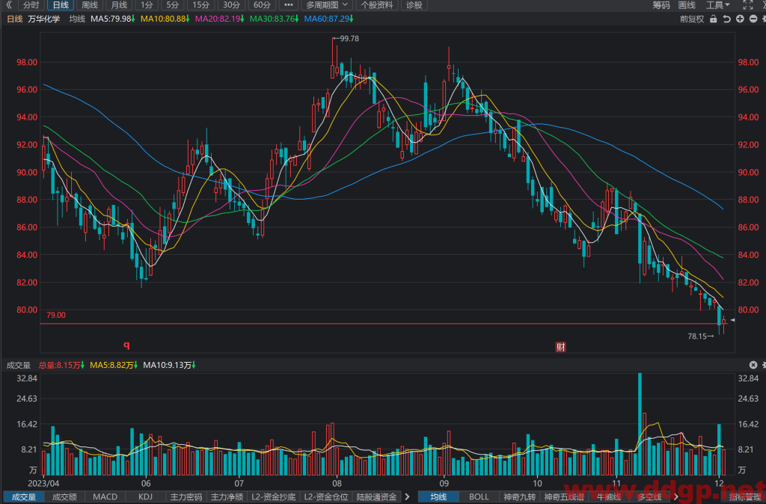
Task: Select the L2-资金仓位 indicator tab
Action: pyautogui.click(x=326, y=497)
